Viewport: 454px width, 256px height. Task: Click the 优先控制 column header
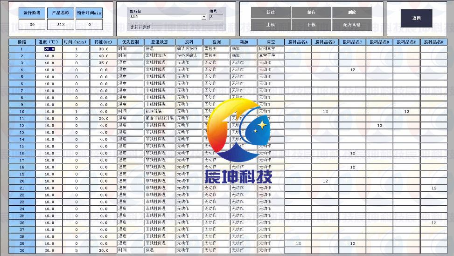pos(131,42)
